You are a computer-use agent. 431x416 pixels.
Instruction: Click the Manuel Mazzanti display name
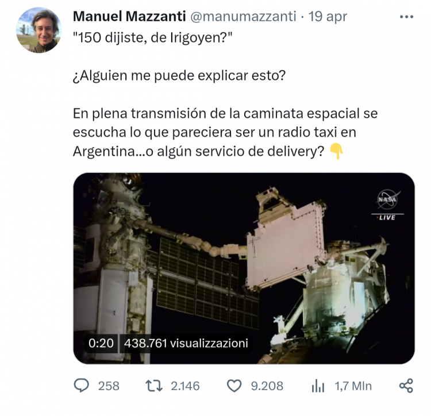(129, 16)
